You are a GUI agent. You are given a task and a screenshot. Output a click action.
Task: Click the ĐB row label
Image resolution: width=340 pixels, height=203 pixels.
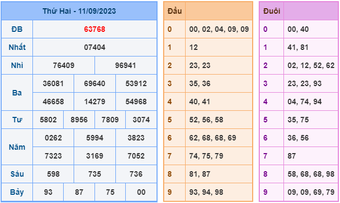click(x=17, y=29)
